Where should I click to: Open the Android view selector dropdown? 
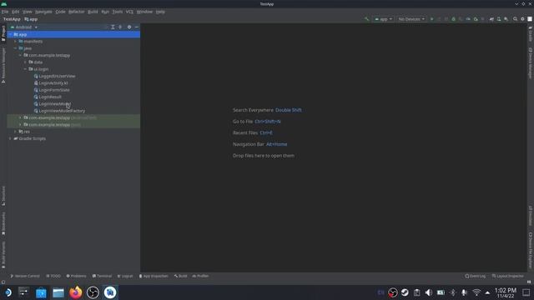click(24, 27)
